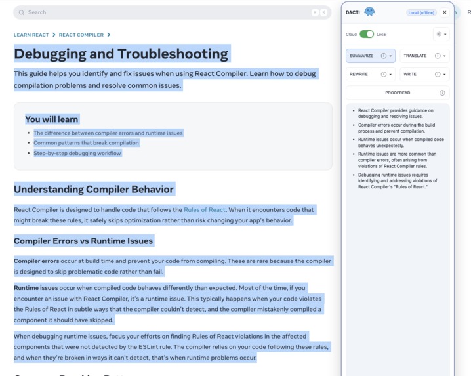Close the DACTI panel with the X button
471x376 pixels.
pos(445,12)
